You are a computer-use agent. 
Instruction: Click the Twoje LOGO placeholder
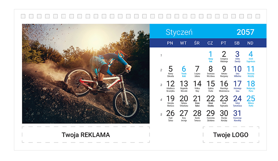point(231,135)
